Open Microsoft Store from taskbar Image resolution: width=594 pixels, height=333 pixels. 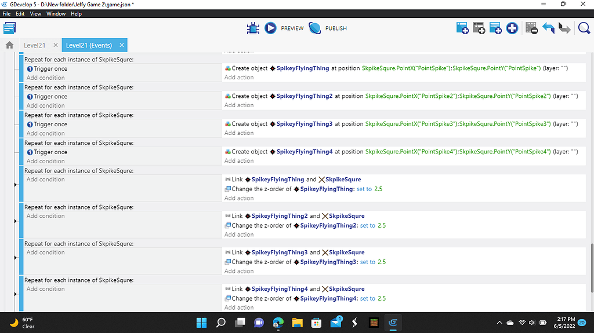[x=316, y=323]
